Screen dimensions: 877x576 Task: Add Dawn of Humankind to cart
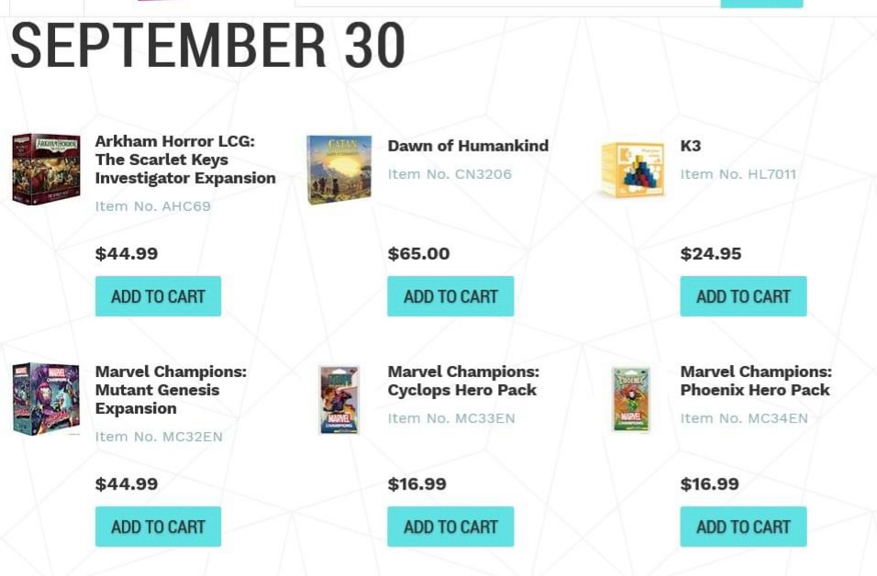[x=450, y=296]
